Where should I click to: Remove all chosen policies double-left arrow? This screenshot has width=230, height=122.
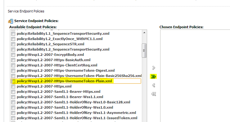point(154,94)
